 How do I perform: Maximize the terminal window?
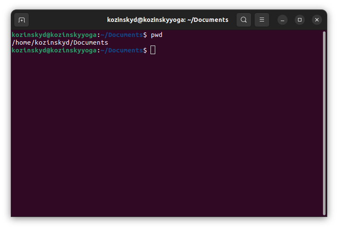coord(300,20)
